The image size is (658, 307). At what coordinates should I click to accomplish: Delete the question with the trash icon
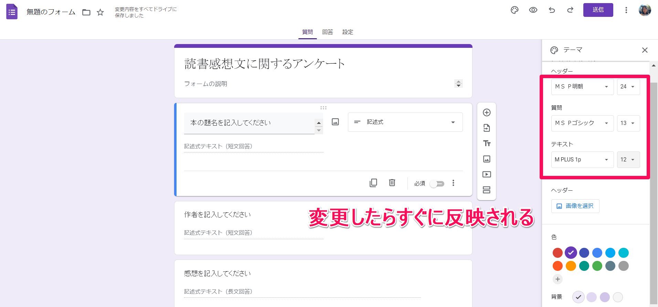coord(392,183)
